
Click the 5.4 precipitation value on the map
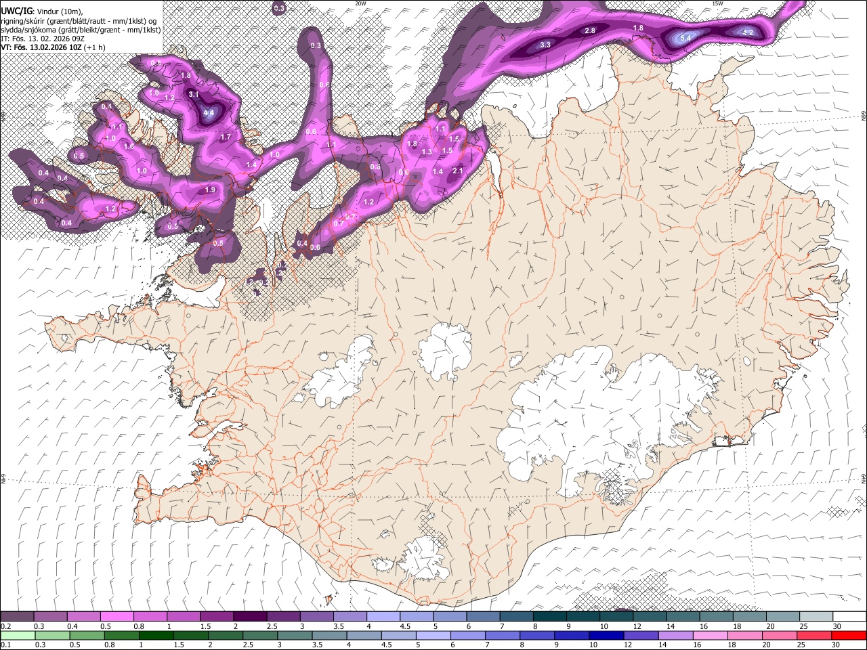(x=685, y=39)
